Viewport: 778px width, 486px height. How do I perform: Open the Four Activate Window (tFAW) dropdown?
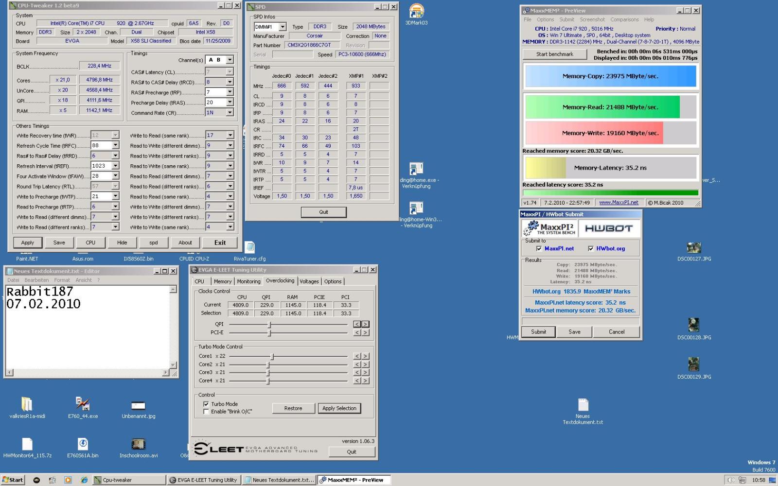point(115,176)
